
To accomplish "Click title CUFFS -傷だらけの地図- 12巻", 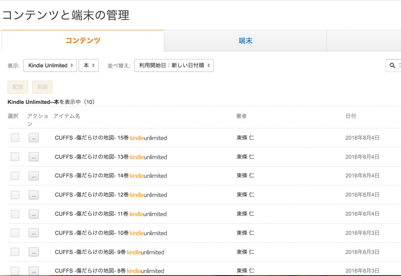I will (x=92, y=195).
